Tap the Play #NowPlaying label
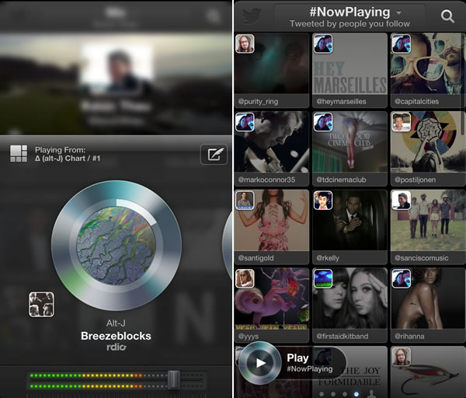This screenshot has height=398, width=466. pos(309,363)
